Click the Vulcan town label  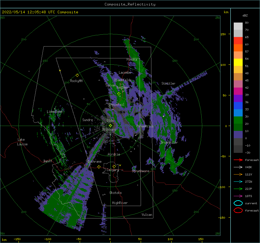point(147,215)
